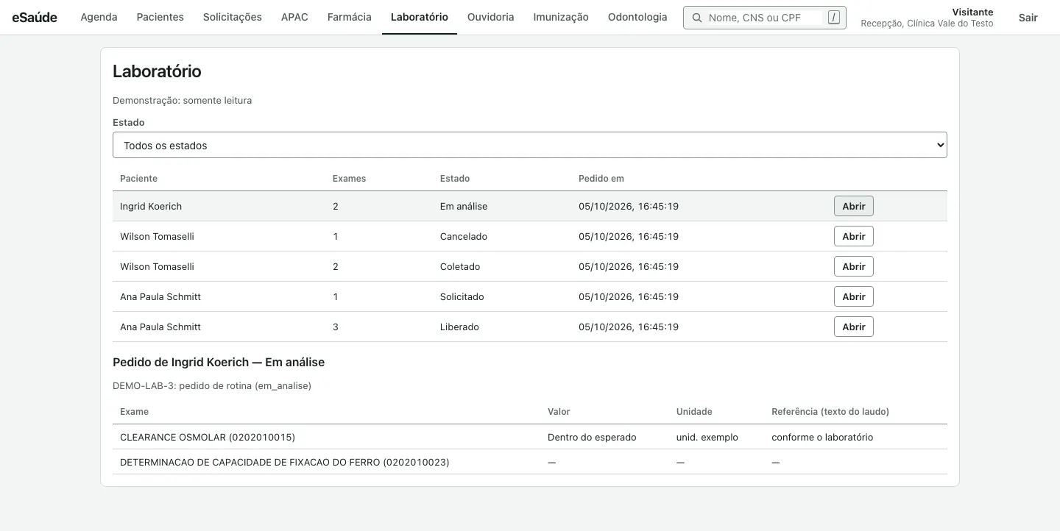Go to Odontologia tab

coord(637,17)
